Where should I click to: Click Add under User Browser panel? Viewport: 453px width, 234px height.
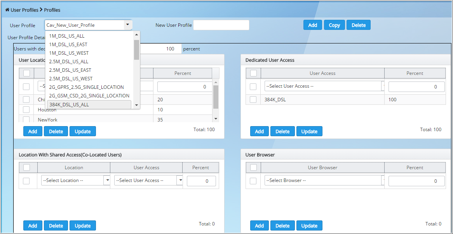259,226
